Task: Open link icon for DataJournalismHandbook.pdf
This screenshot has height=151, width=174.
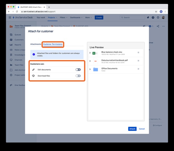Action: click(x=138, y=61)
